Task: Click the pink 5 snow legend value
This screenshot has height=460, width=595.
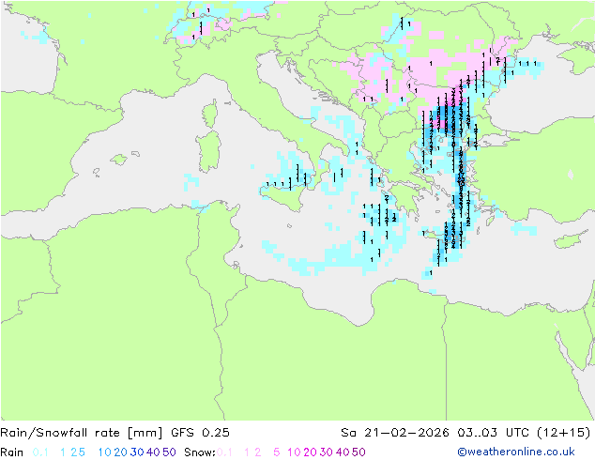Action: click(277, 452)
